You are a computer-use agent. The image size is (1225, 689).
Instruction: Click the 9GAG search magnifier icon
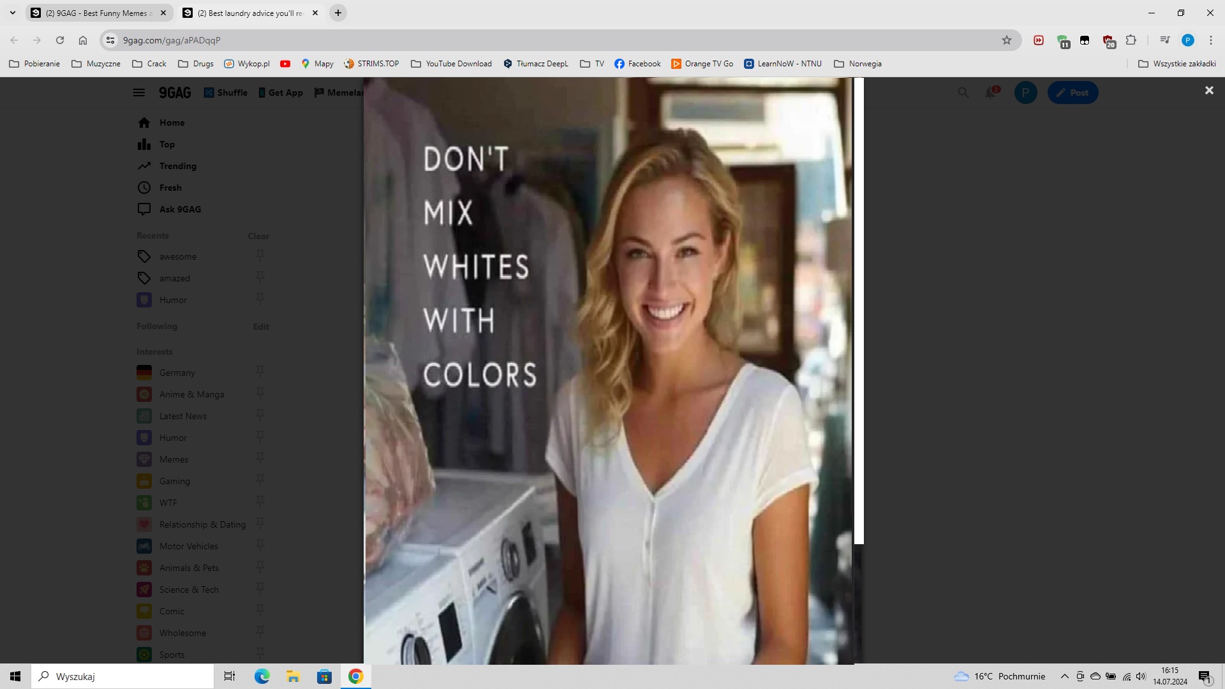(x=963, y=93)
